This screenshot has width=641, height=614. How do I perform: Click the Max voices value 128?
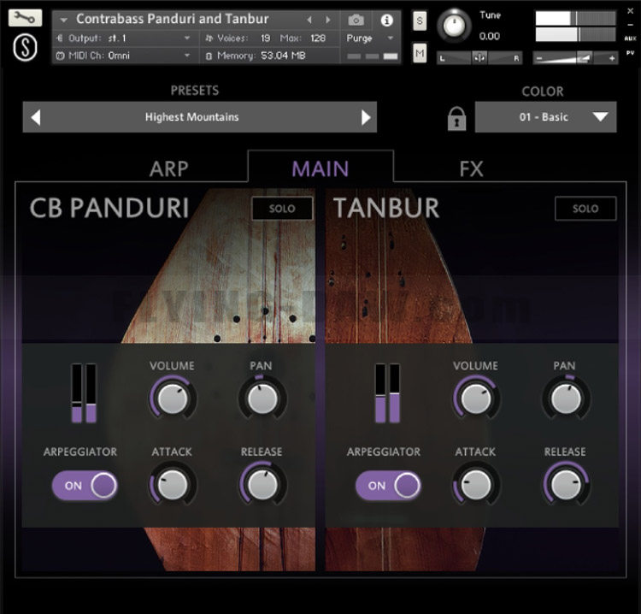[318, 38]
